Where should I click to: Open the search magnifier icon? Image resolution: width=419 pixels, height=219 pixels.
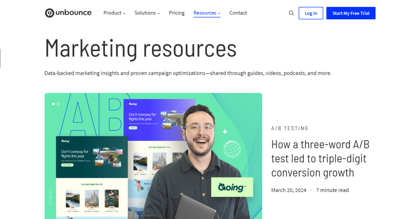pos(291,13)
